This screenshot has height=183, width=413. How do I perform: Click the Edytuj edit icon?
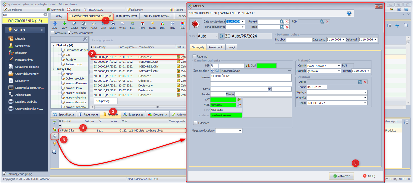point(74,24)
